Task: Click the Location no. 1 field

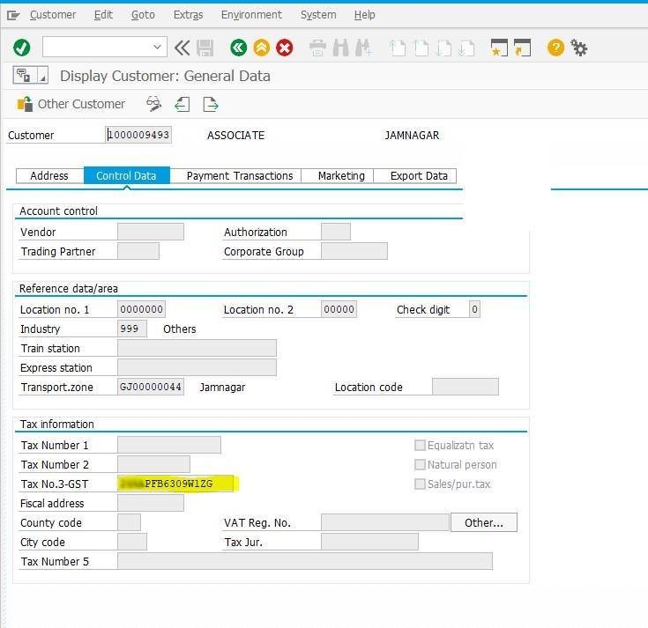Action: [x=141, y=309]
